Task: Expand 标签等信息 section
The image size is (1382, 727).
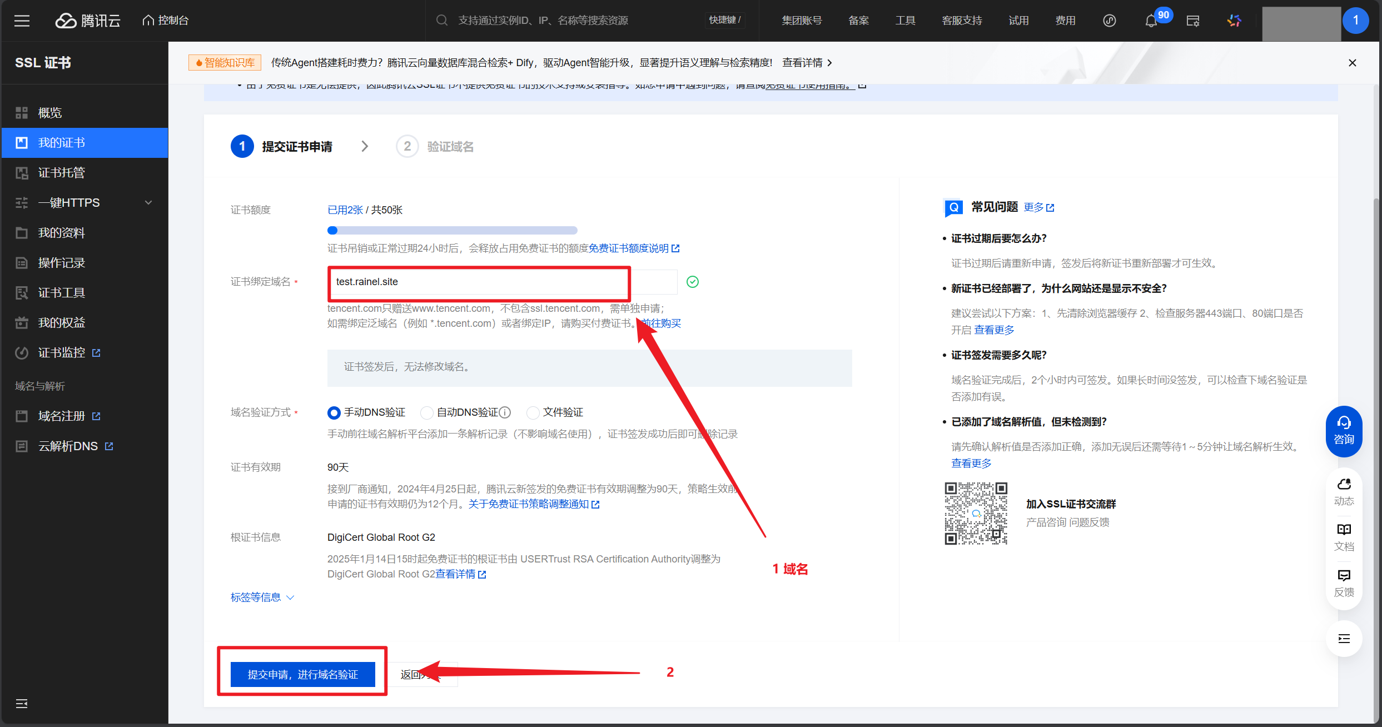Action: pyautogui.click(x=262, y=597)
